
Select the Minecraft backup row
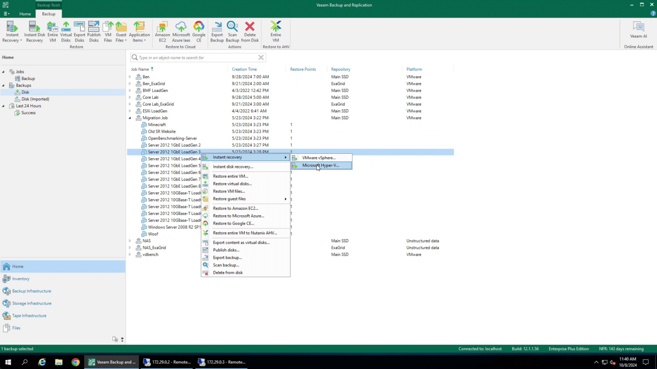pyautogui.click(x=290, y=125)
